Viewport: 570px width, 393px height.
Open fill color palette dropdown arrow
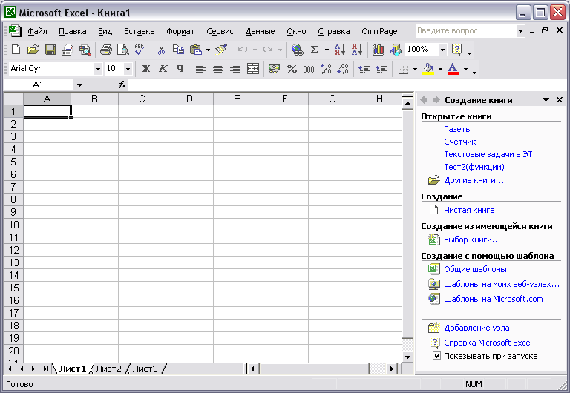click(x=440, y=69)
